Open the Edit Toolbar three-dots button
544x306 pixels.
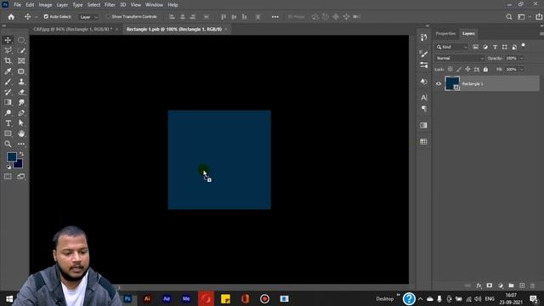(x=21, y=144)
